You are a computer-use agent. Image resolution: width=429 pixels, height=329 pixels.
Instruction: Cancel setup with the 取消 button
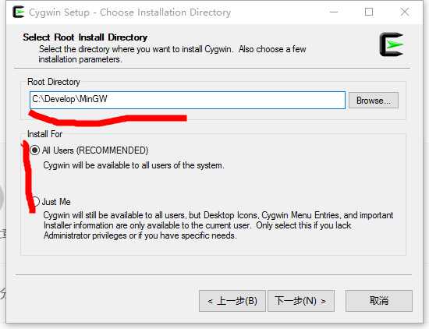tap(379, 301)
